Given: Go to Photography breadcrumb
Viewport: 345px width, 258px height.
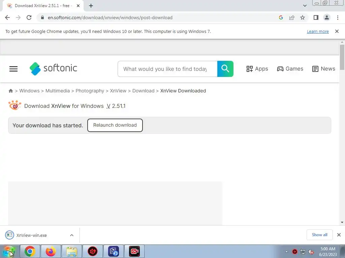Looking at the screenshot, I should 90,91.
